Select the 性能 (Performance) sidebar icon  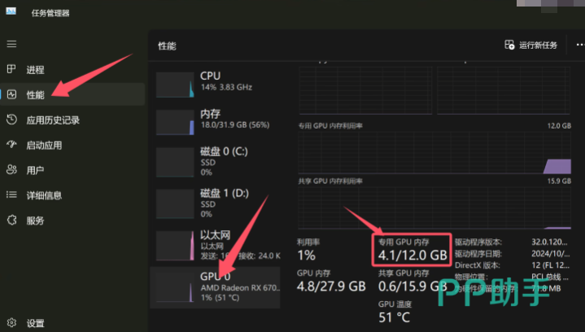[11, 94]
